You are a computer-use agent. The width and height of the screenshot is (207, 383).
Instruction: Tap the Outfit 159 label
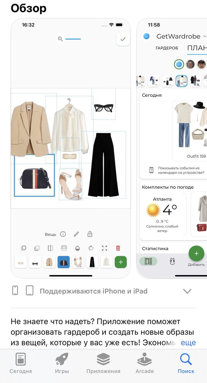(x=196, y=156)
